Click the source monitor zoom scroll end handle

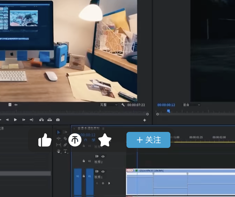(x=147, y=114)
